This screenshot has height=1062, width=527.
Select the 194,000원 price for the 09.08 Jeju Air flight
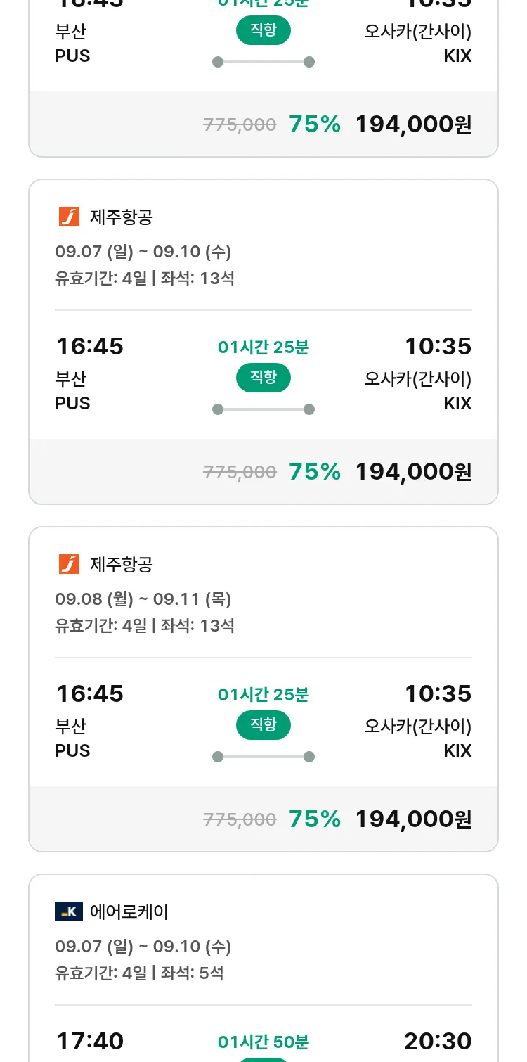(413, 819)
